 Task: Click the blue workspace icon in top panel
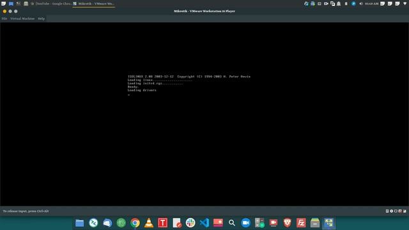click(11, 4)
